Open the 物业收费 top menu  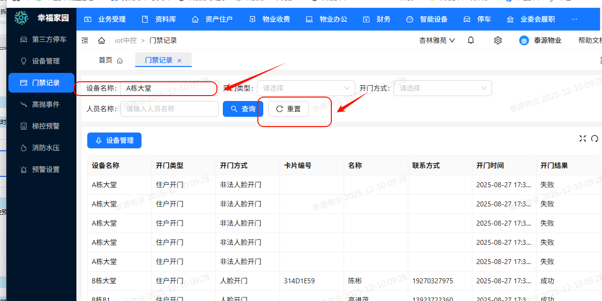point(270,19)
